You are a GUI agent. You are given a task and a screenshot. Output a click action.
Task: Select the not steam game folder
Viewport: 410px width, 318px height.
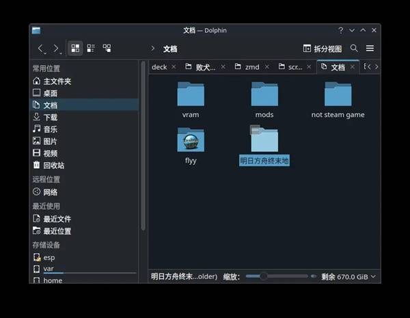[338, 95]
